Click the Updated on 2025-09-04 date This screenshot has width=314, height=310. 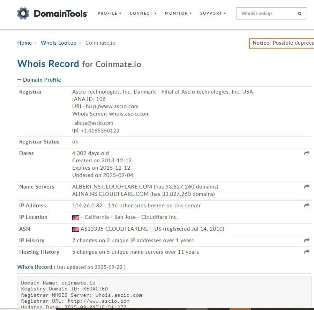103,175
